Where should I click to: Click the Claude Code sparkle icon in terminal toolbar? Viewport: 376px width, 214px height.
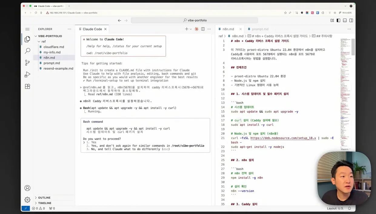[x=197, y=29]
